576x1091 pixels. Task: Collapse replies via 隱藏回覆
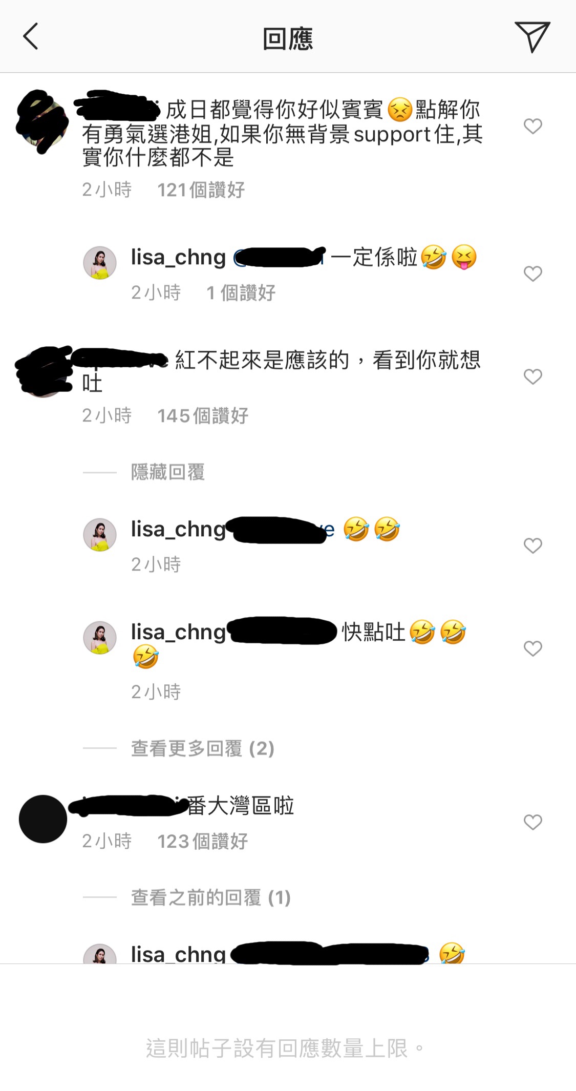[168, 472]
